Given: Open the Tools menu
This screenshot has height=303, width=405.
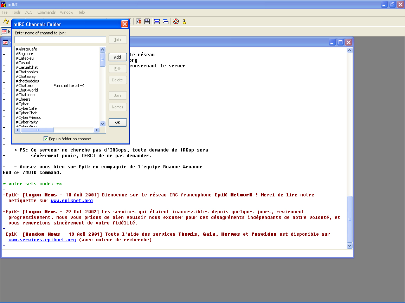Looking at the screenshot, I should click(16, 12).
